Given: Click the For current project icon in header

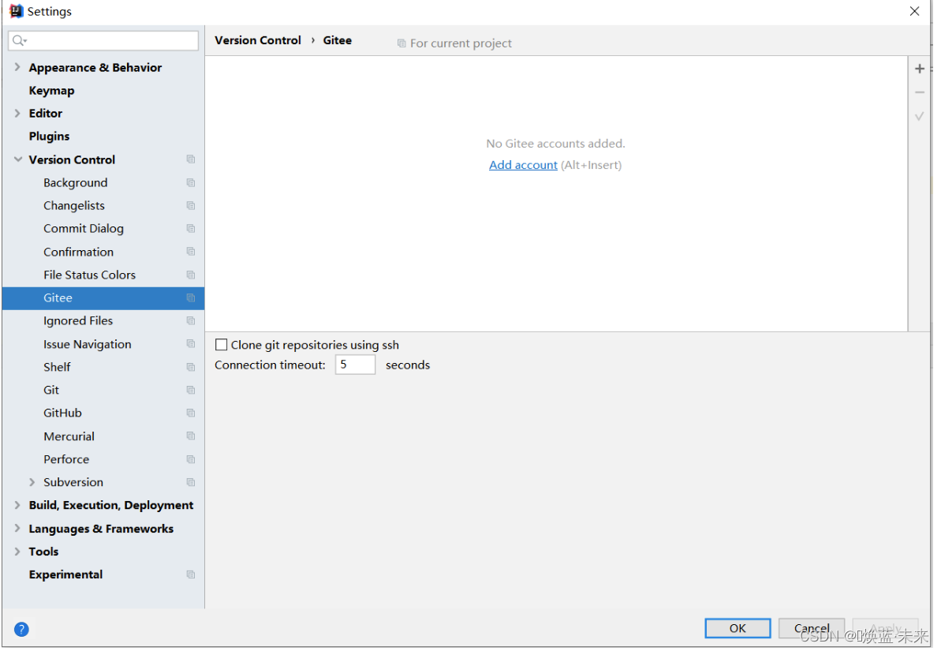Looking at the screenshot, I should coord(401,43).
